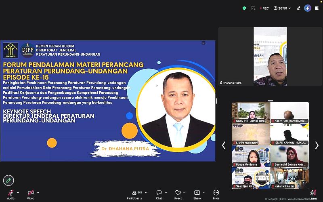Click the Leave meeting button
323x202 pixels.
pos(313,195)
